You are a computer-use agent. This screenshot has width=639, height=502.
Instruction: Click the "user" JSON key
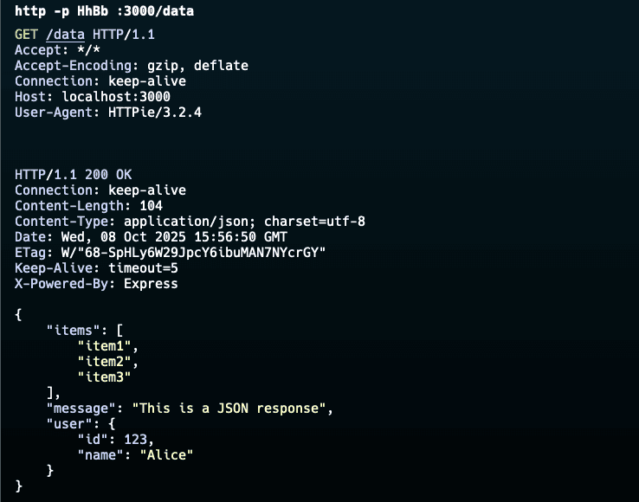65,423
